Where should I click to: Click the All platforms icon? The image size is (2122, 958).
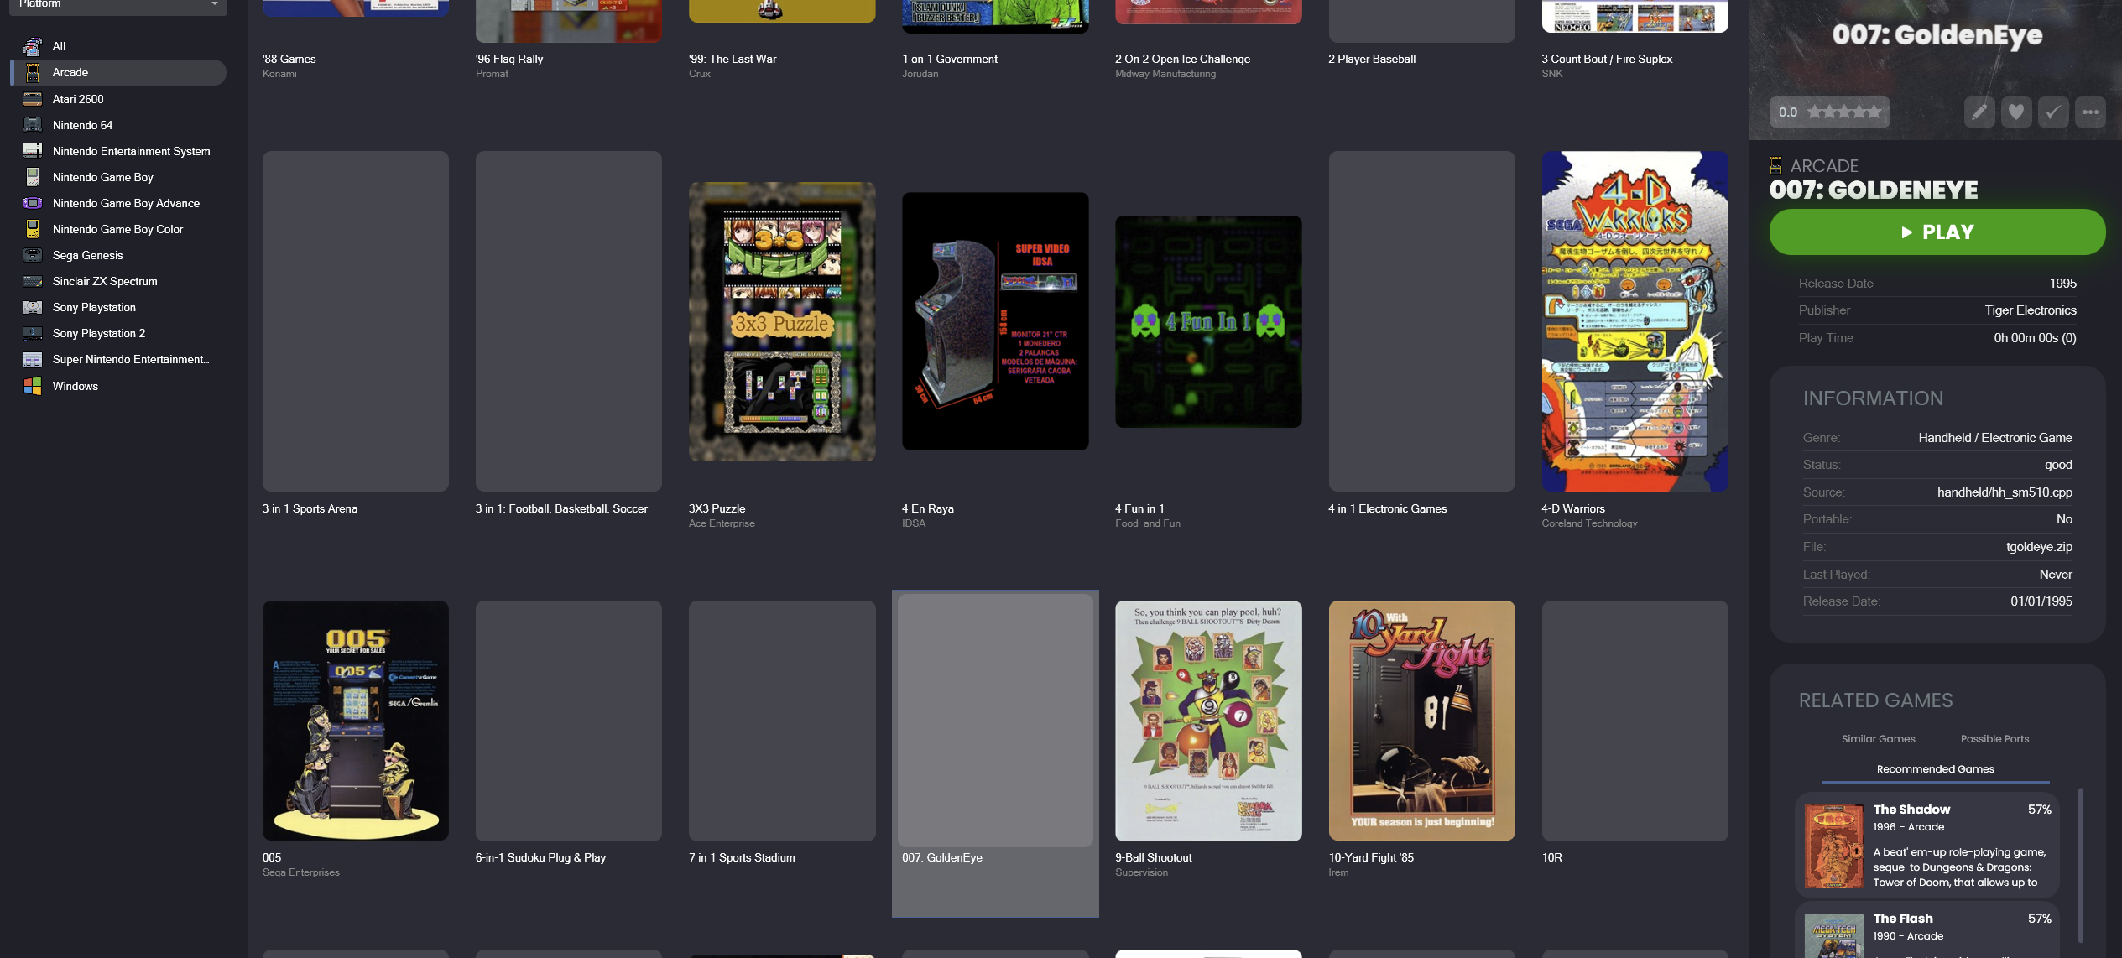[33, 46]
